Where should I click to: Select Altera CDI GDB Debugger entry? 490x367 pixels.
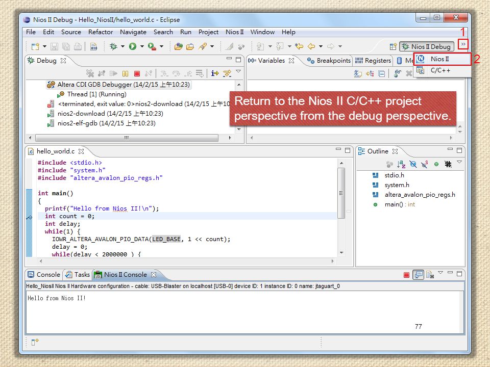point(119,85)
